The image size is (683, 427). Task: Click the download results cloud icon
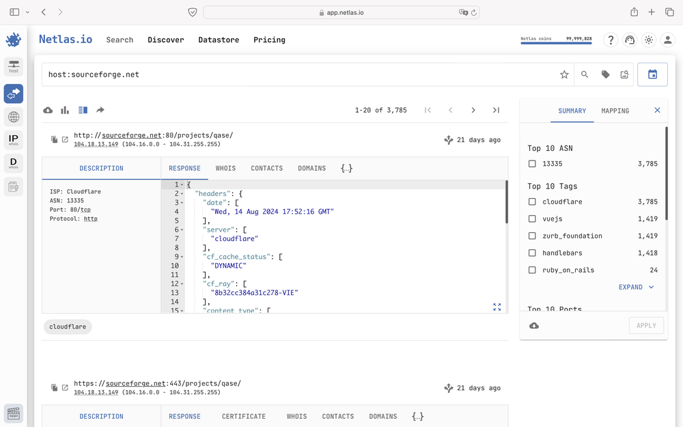[x=48, y=110]
